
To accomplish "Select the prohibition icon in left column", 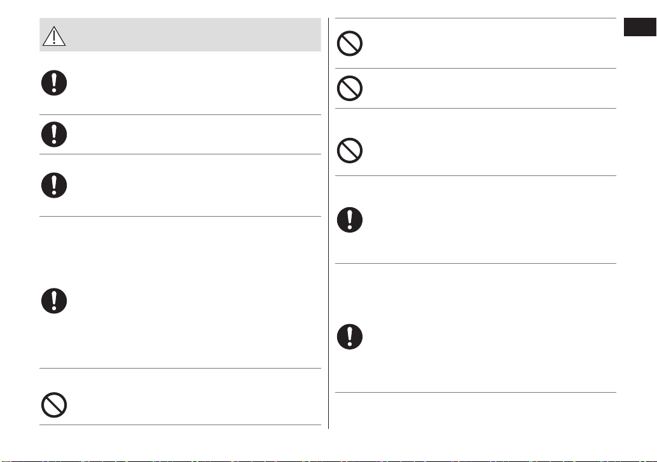I will pos(54,405).
